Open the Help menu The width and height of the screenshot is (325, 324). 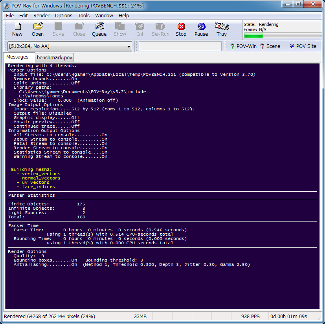click(x=124, y=16)
